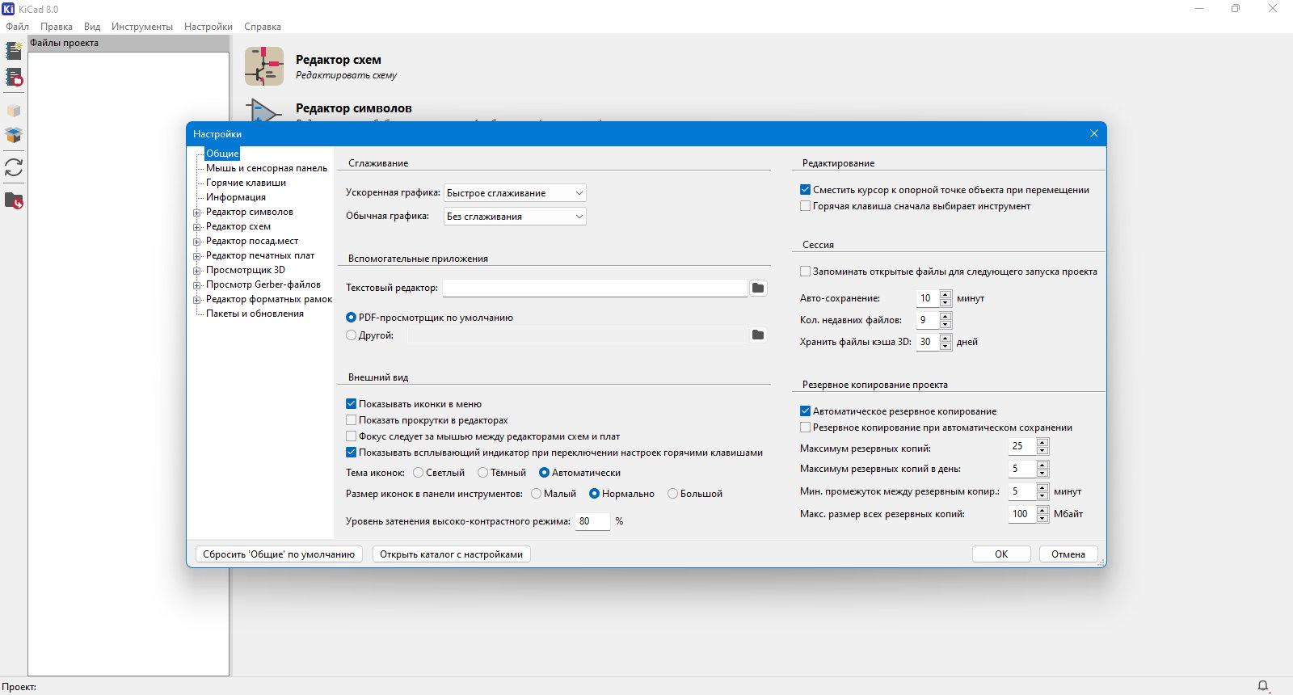The image size is (1293, 695).
Task: Enable 'Горячая клавиша сначала выбирает инструмент'
Action: [x=805, y=206]
